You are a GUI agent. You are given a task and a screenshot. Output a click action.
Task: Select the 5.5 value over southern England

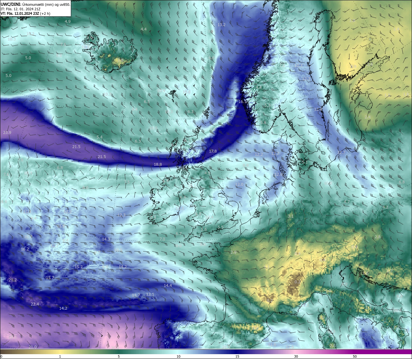(220, 227)
